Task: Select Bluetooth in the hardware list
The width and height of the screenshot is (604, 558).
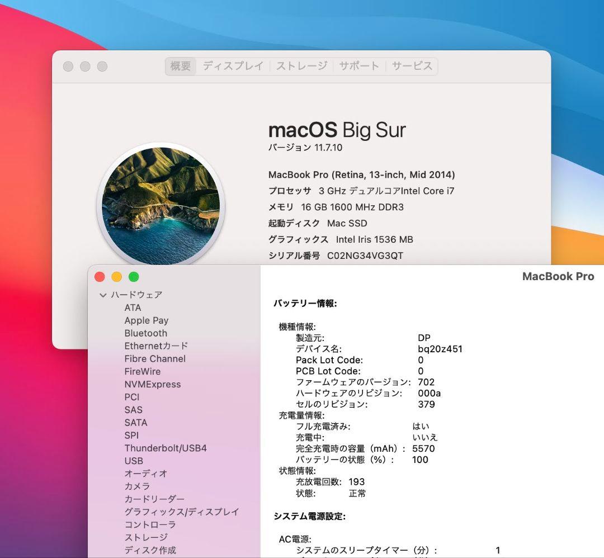Action: point(145,333)
